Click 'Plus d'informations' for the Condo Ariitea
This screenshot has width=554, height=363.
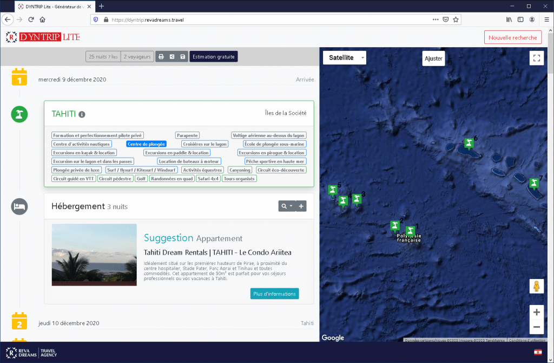(x=274, y=294)
